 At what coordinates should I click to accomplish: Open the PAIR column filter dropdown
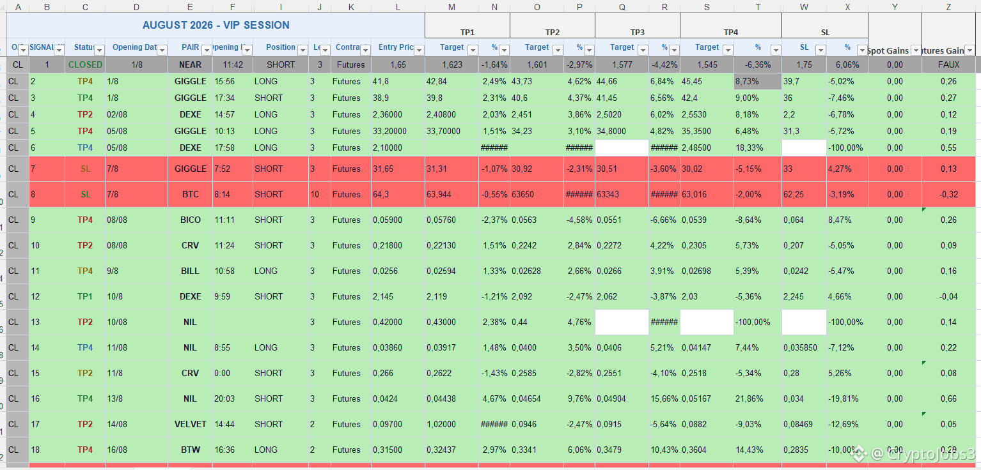point(207,50)
